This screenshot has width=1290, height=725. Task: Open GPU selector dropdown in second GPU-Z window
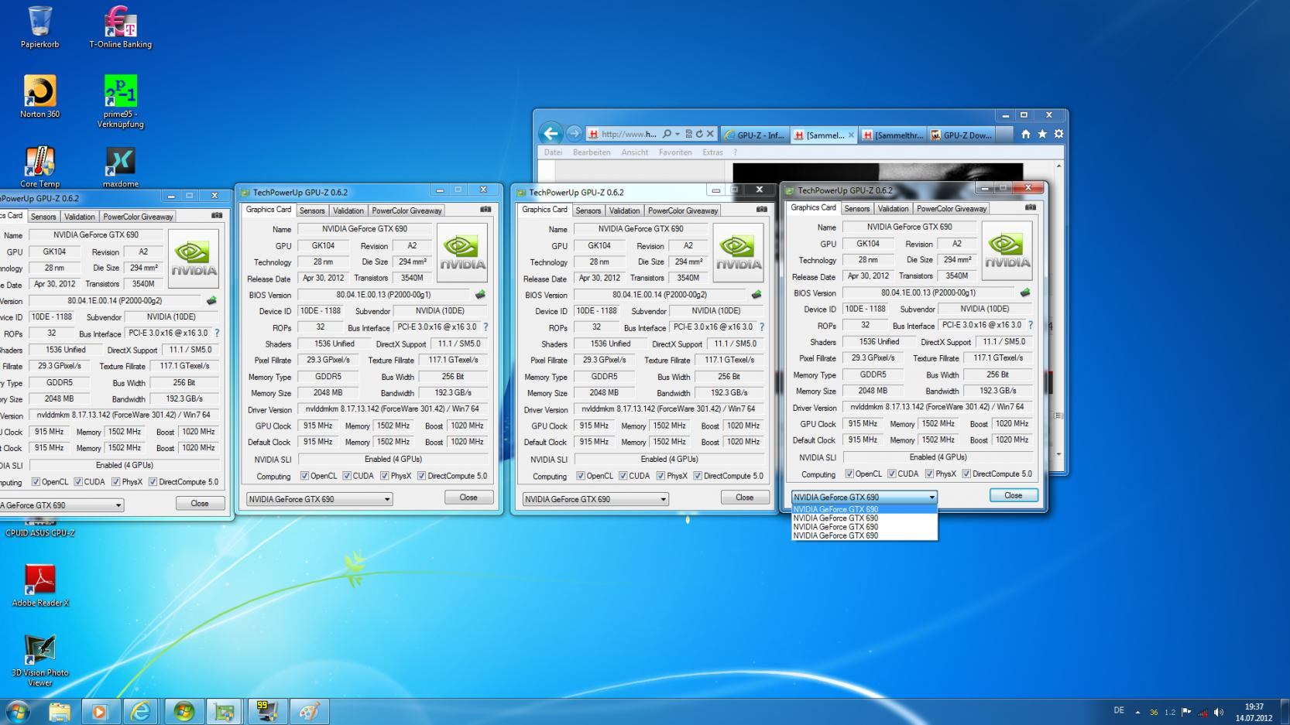[x=319, y=499]
